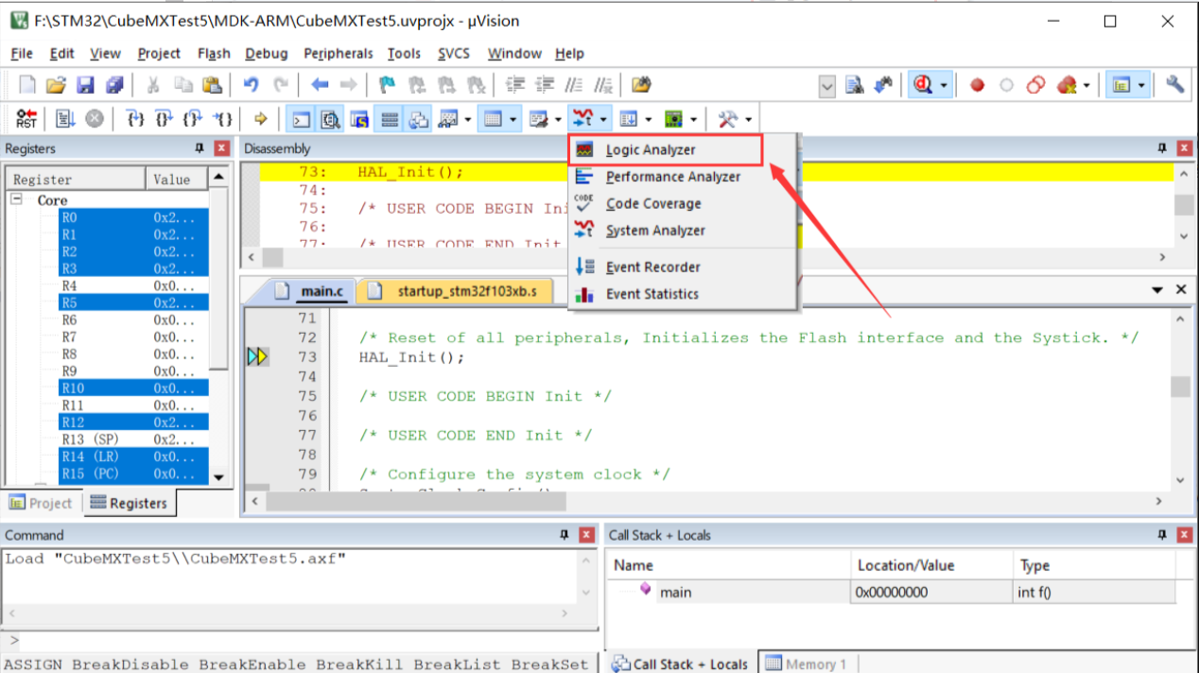Click the Registers list vertical scrollbar
Image resolution: width=1199 pixels, height=673 pixels.
coord(219,326)
